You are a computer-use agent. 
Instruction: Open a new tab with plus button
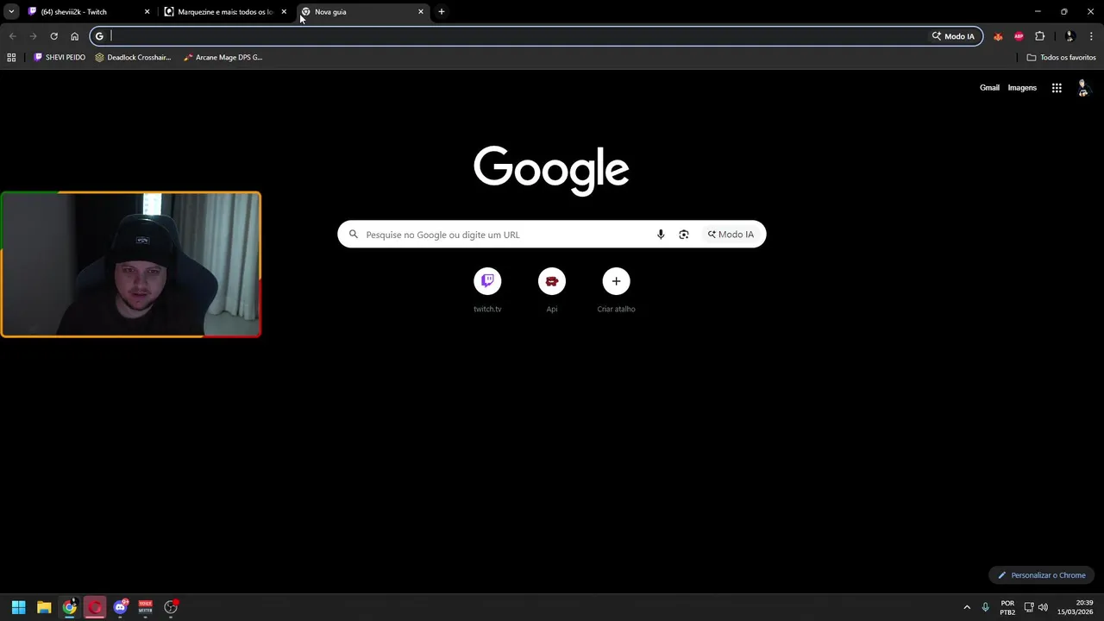pyautogui.click(x=442, y=12)
